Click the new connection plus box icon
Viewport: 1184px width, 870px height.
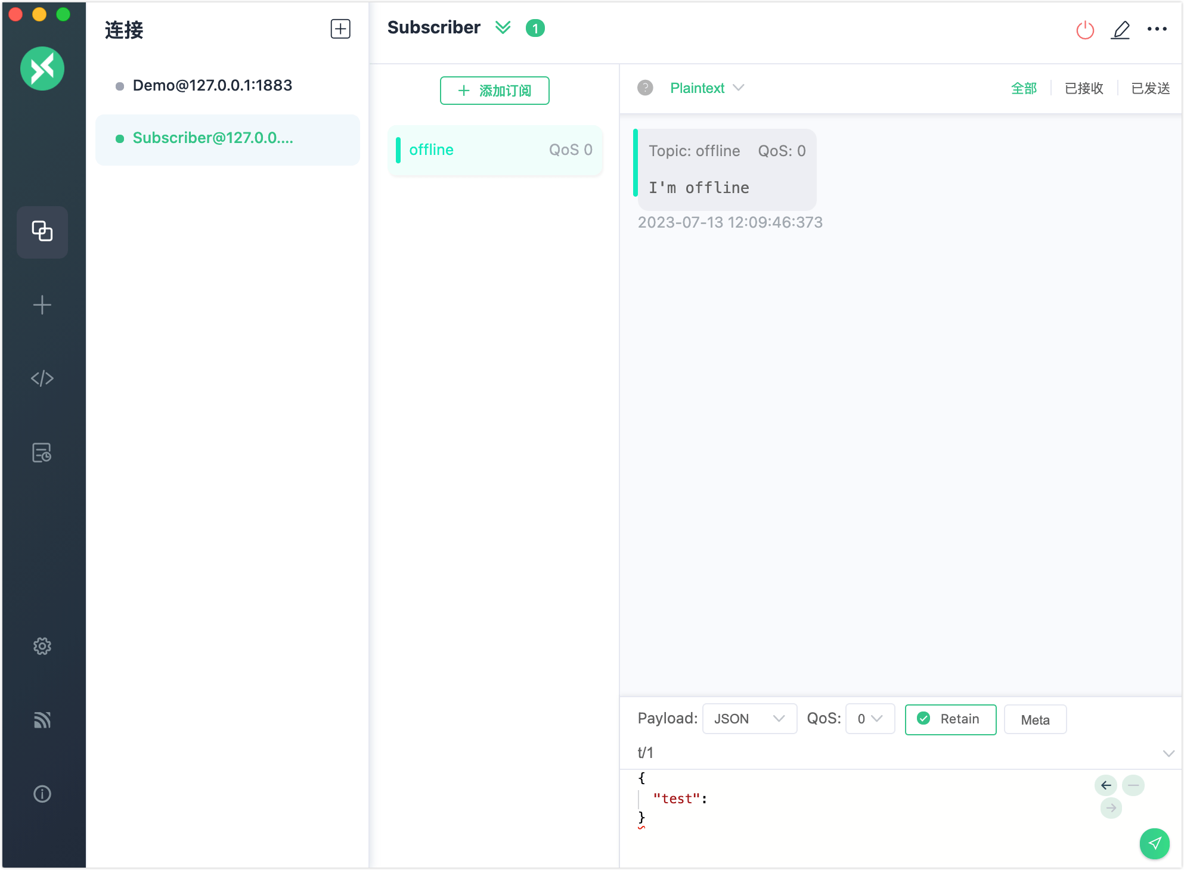[x=340, y=29]
